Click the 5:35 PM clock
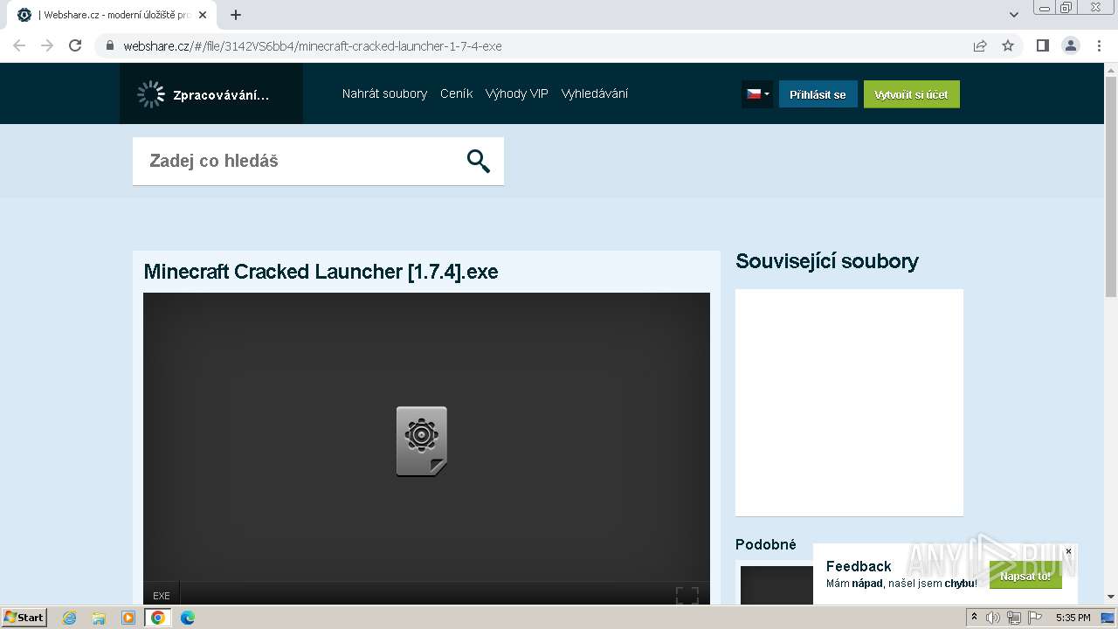1118x629 pixels. click(x=1073, y=618)
